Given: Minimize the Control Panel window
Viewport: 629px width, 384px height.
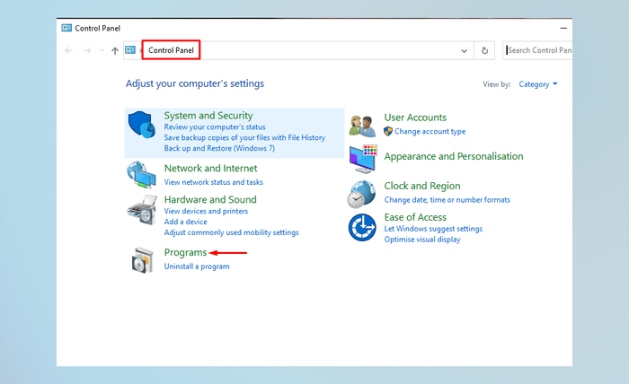Looking at the screenshot, I should click(x=563, y=28).
